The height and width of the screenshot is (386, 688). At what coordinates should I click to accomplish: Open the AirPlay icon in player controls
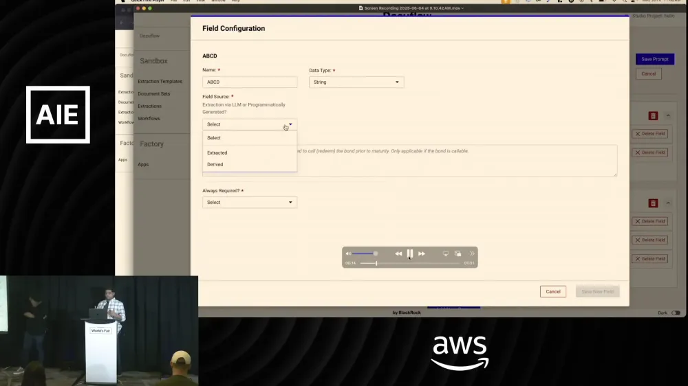(x=446, y=253)
